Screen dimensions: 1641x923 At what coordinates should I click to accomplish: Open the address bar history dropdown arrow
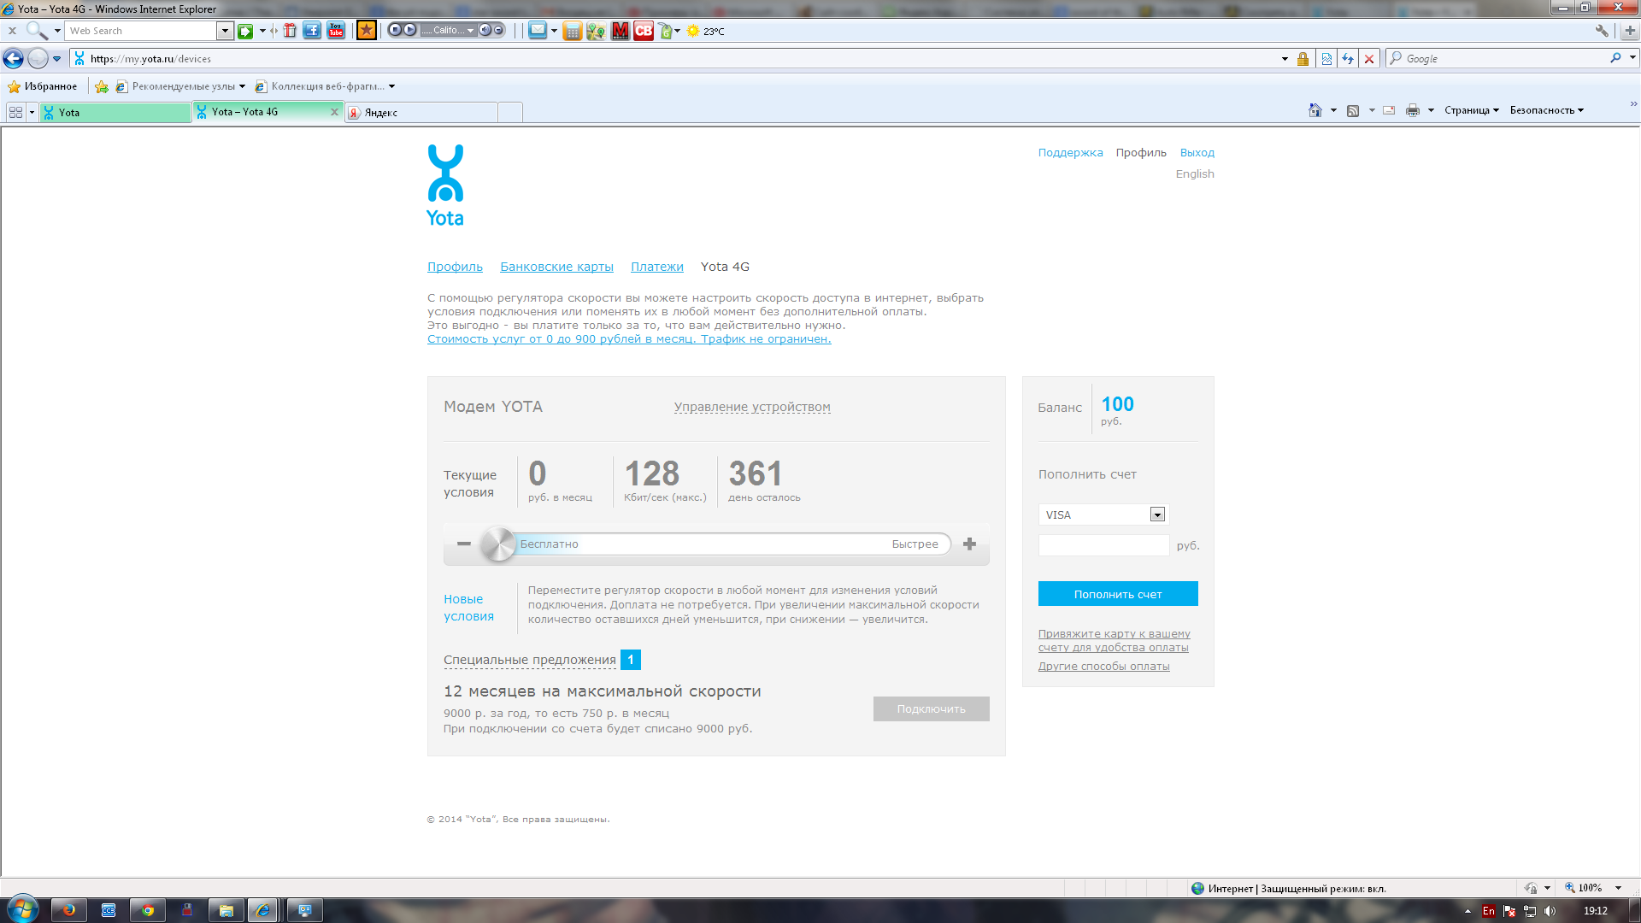tap(1285, 59)
